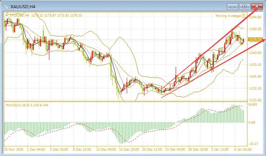Click the 1163.60 price scale label
This screenshot has height=156, width=266.
point(255,53)
